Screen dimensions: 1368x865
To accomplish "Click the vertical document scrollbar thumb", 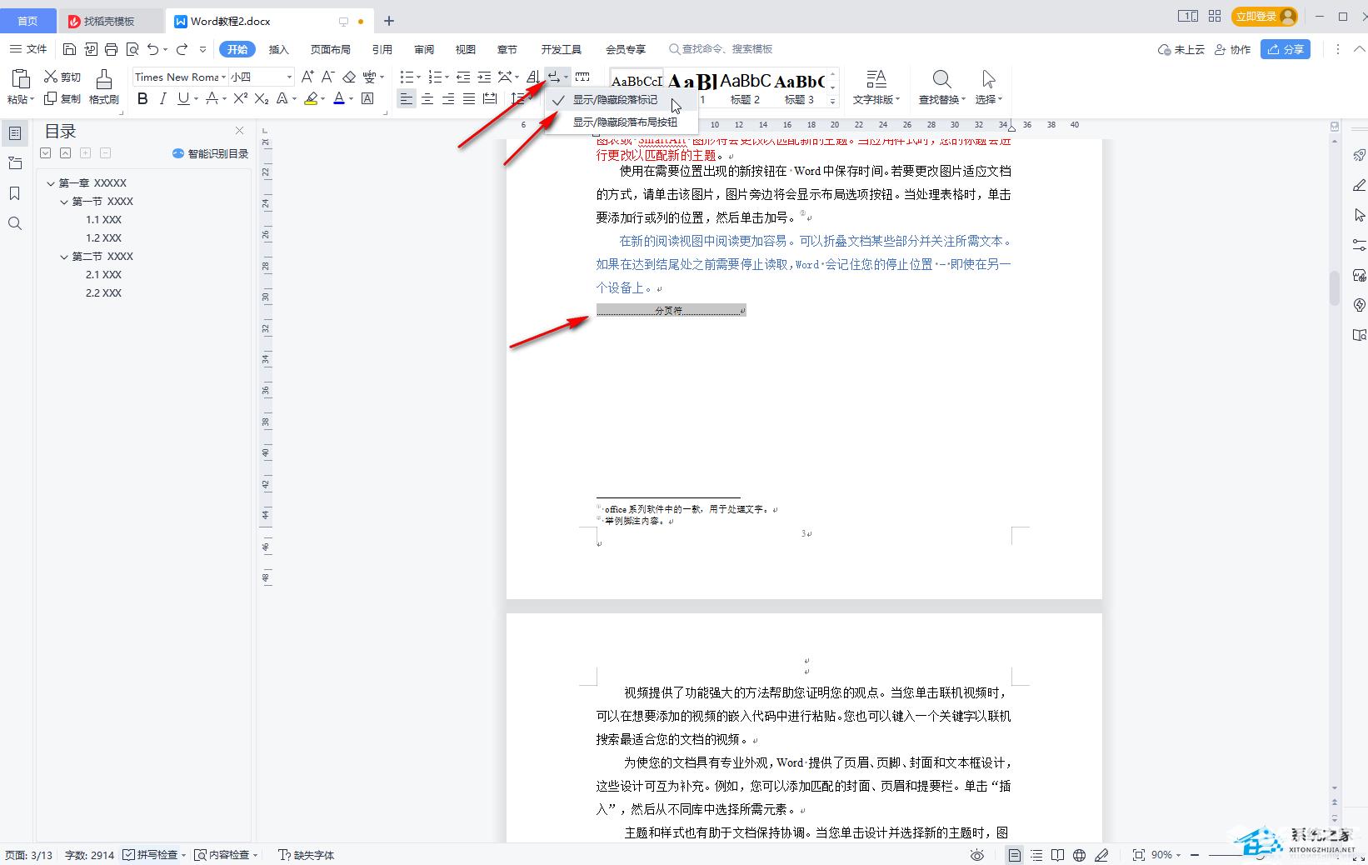I will (1335, 287).
